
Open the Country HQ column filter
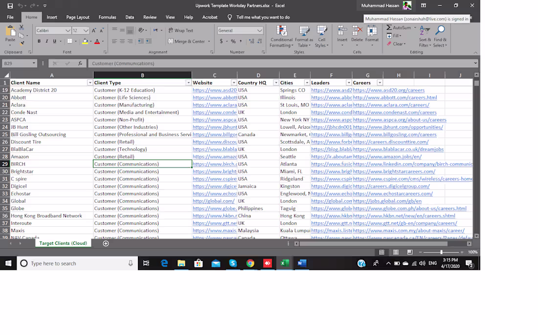pos(276,83)
